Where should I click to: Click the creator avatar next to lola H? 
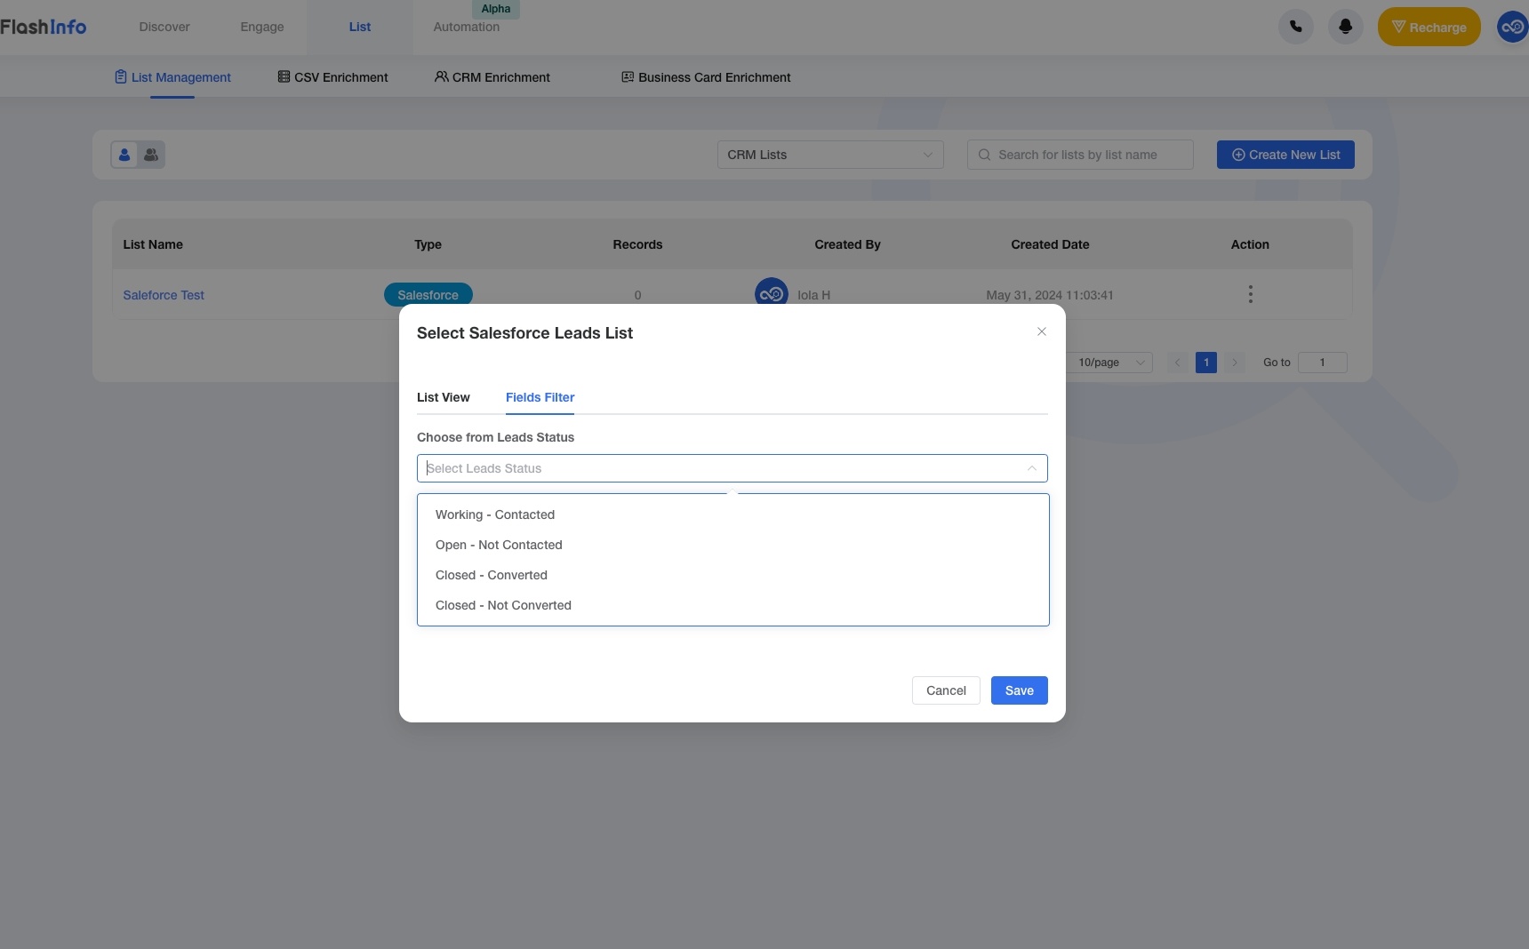point(771,292)
